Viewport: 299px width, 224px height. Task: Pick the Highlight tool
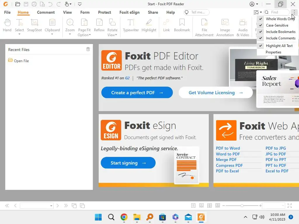pos(149,25)
